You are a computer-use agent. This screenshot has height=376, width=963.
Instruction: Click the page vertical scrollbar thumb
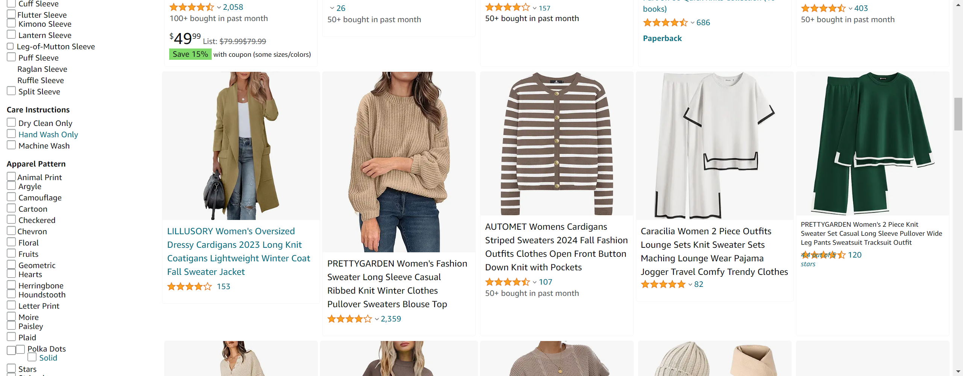958,114
